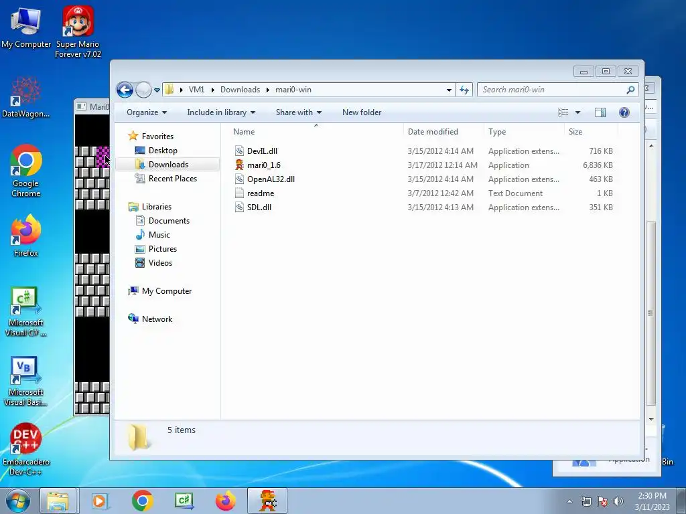Click the network tray icon
Image resolution: width=686 pixels, height=514 pixels.
[586, 501]
